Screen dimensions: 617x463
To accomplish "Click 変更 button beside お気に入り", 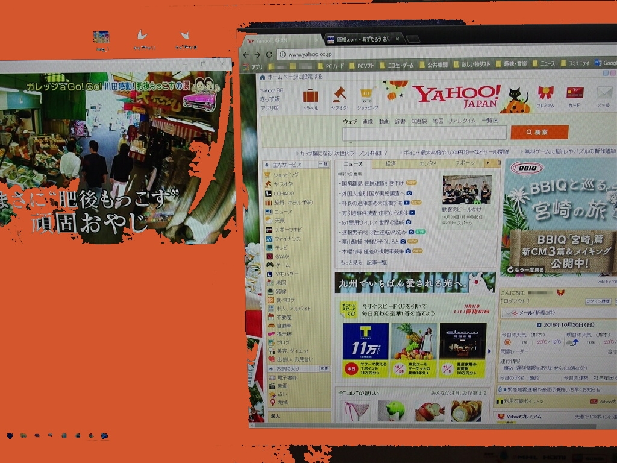I will tap(324, 368).
